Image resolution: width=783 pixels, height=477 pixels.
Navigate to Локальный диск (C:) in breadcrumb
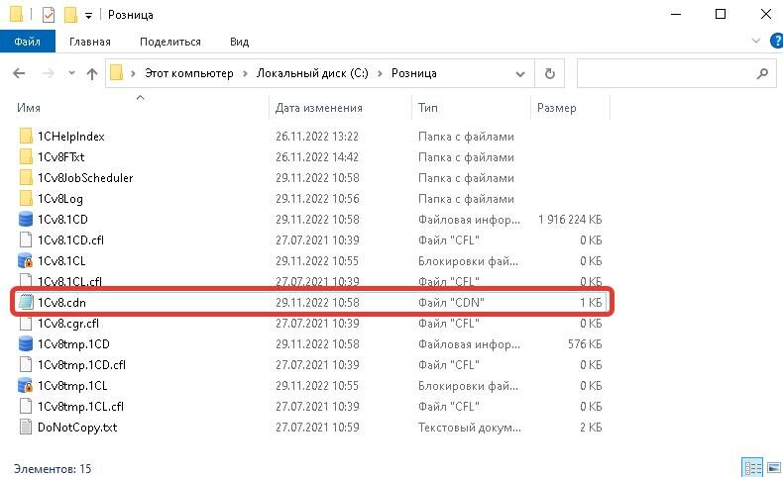[312, 73]
